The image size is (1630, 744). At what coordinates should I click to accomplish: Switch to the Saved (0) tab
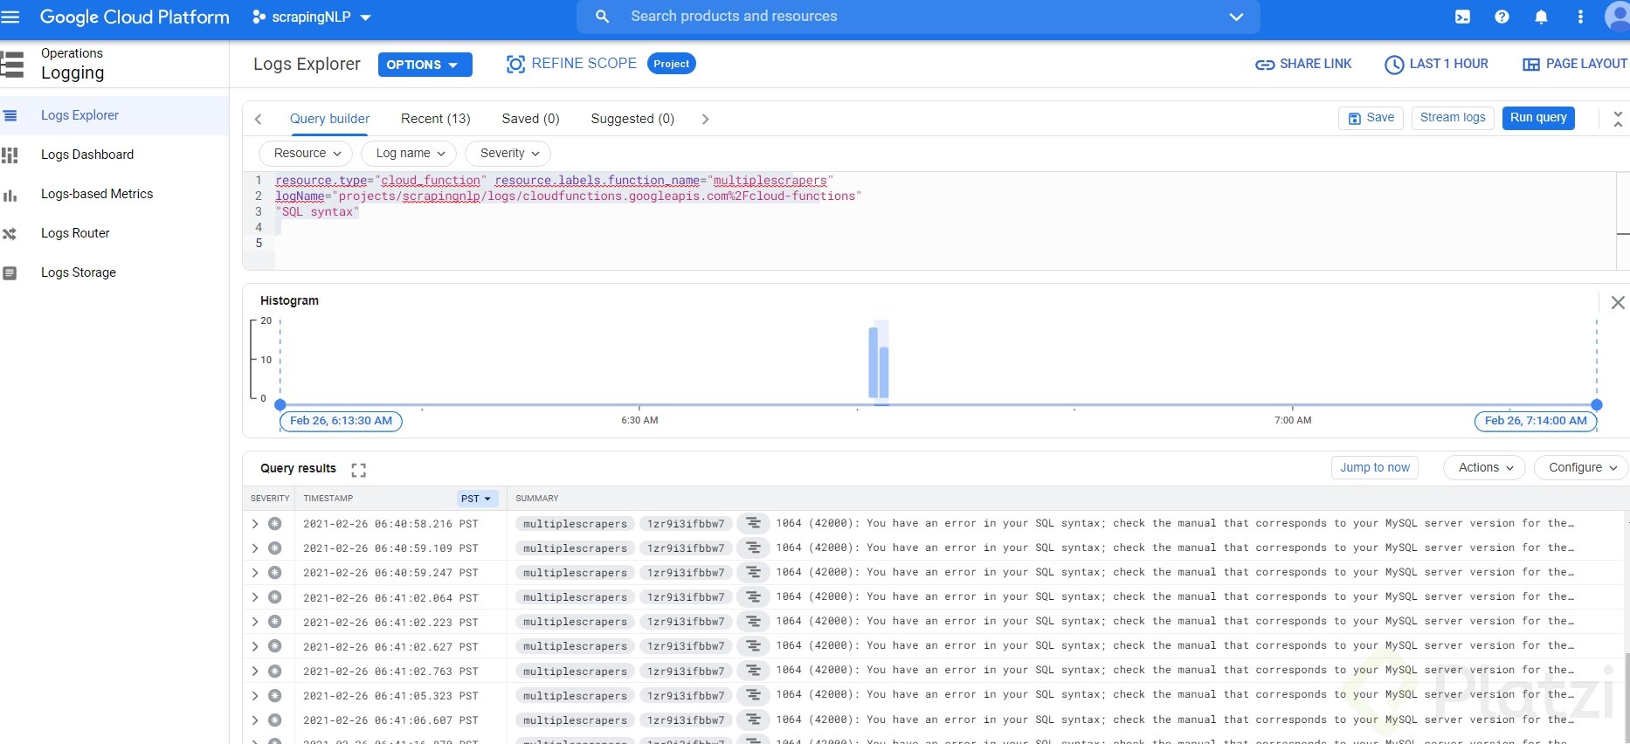530,119
